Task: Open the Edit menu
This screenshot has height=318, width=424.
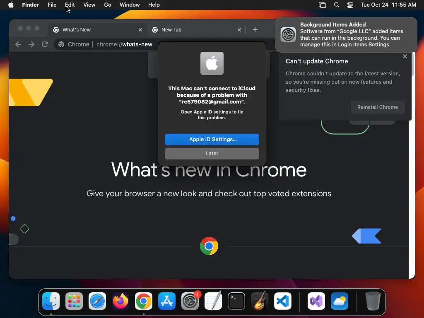Action: [x=70, y=5]
